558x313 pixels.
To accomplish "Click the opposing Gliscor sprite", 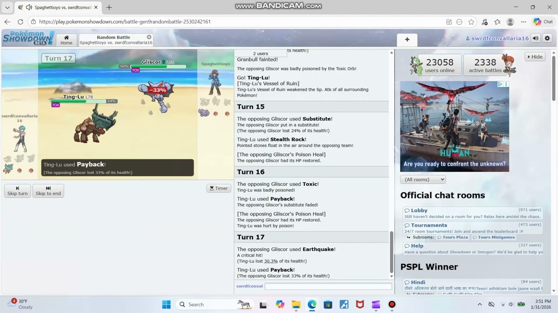I will tap(156, 97).
